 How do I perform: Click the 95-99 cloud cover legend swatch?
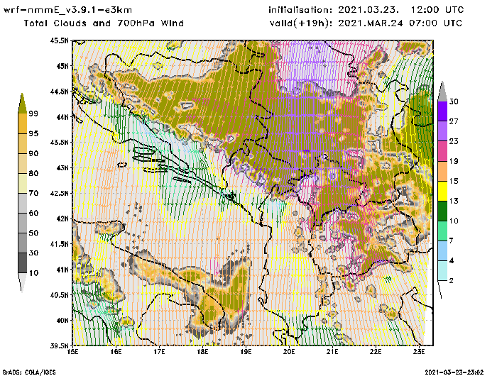pyautogui.click(x=23, y=123)
